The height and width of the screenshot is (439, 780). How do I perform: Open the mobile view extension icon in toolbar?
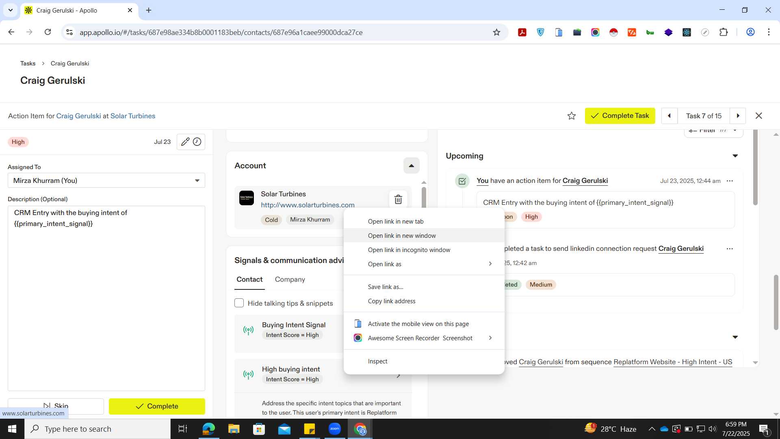(559, 32)
